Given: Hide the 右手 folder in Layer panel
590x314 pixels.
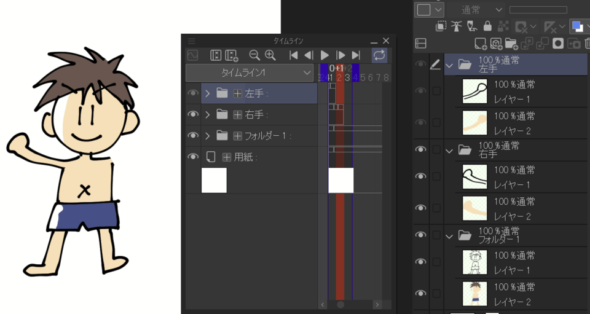Looking at the screenshot, I should tap(420, 149).
